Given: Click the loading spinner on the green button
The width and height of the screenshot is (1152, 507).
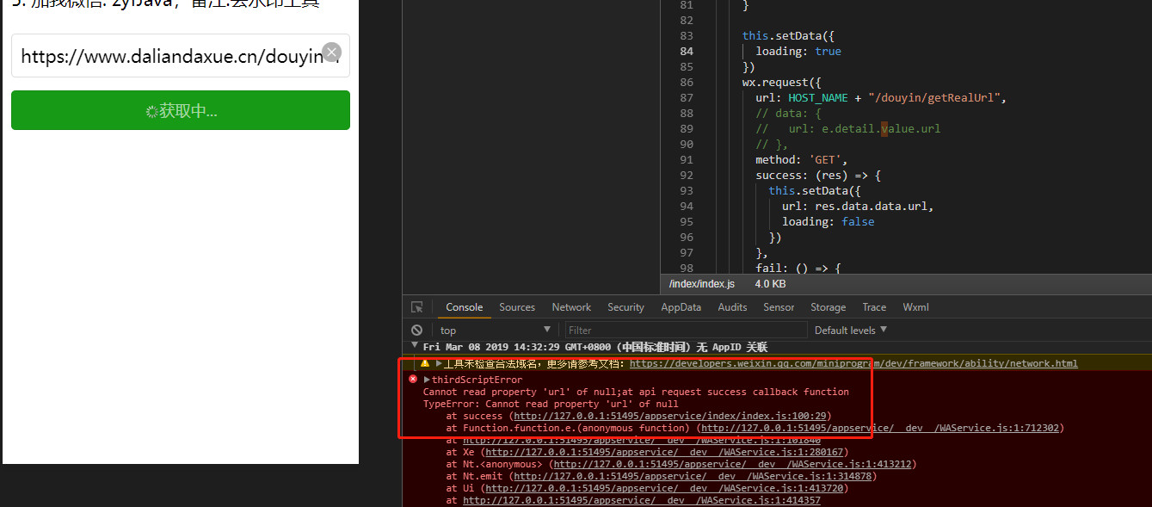Looking at the screenshot, I should tap(151, 111).
